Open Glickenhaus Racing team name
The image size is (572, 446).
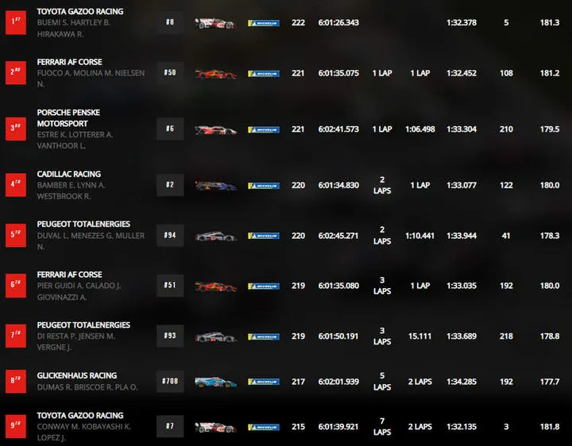pyautogui.click(x=77, y=375)
